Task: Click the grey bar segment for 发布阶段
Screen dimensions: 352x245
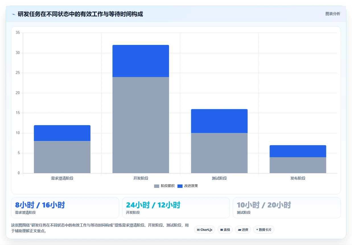Action: coord(298,165)
